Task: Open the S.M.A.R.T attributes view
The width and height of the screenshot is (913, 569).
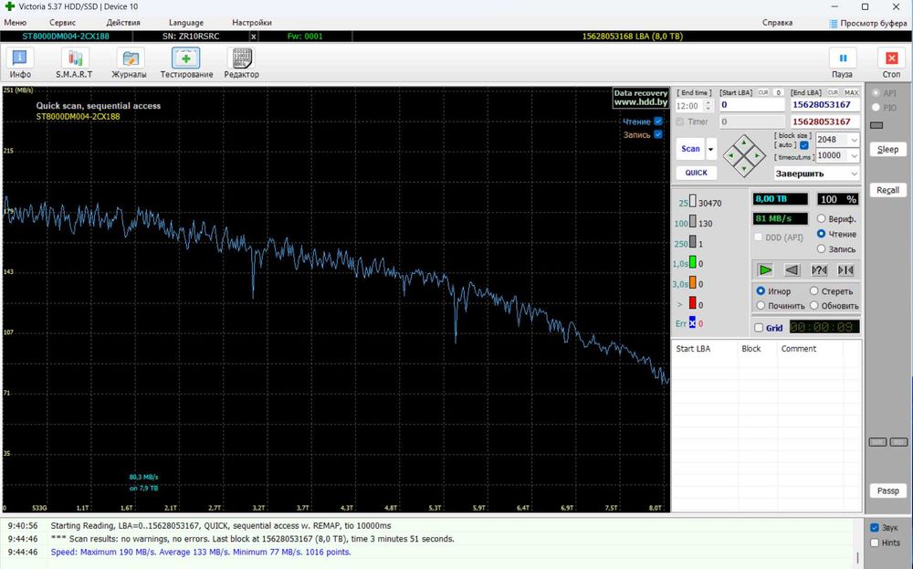Action: click(x=74, y=63)
